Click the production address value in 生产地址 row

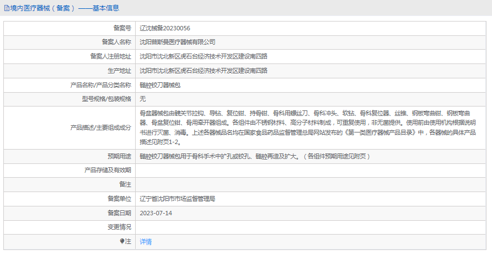coord(204,71)
